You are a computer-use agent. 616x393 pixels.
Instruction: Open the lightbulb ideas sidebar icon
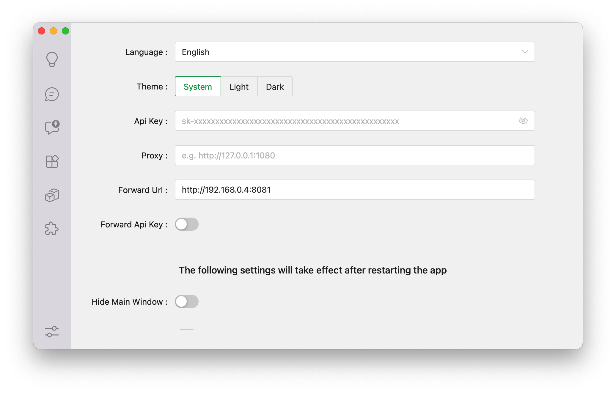(x=52, y=59)
